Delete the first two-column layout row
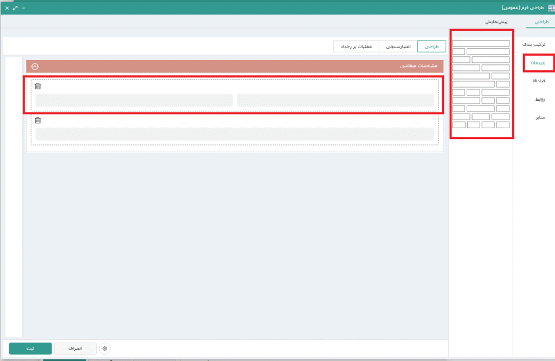Image resolution: width=555 pixels, height=361 pixels. (x=37, y=86)
